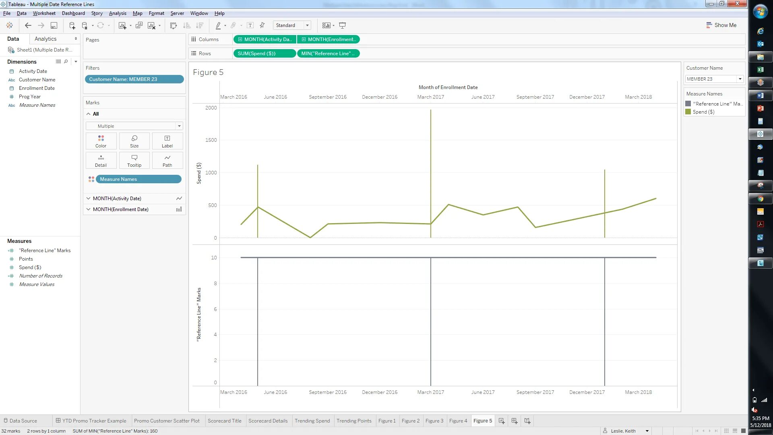This screenshot has width=773, height=435.
Task: Click the Spend ($) legend color swatch
Action: point(688,112)
